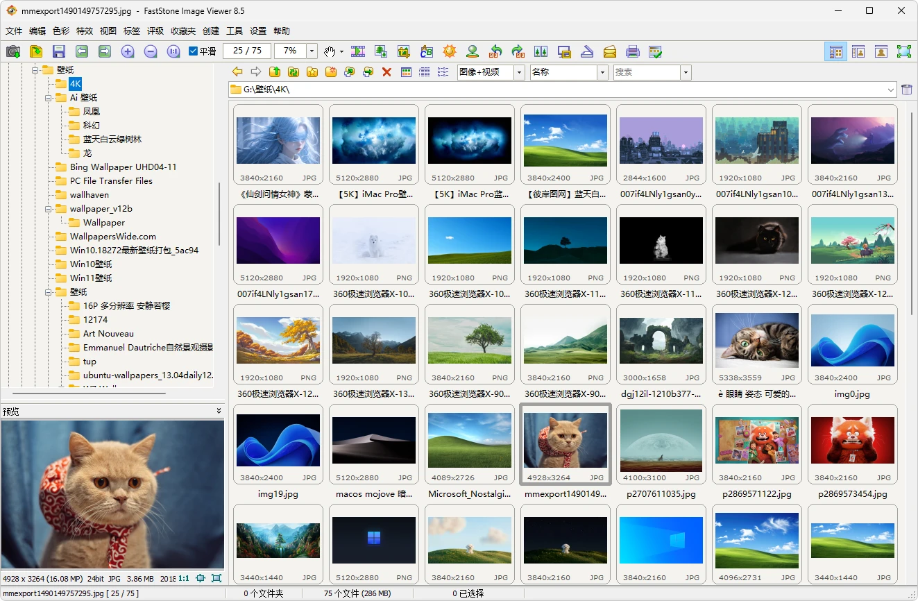Expand the G:\壁纸\4K\ path dropdown

tap(892, 90)
